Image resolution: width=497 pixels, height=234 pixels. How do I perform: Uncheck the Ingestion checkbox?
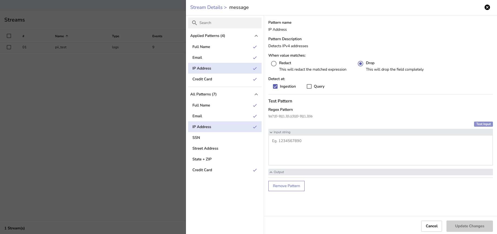[275, 87]
